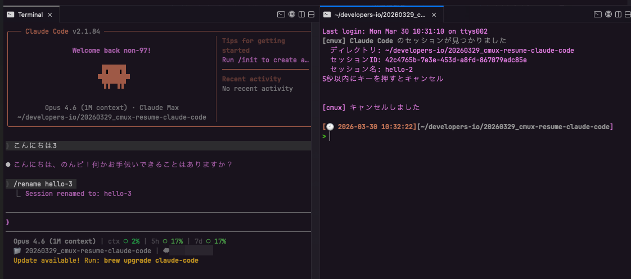The image size is (631, 279).
Task: Click the '/rename hello-3' command line
Action: pyautogui.click(x=42, y=184)
